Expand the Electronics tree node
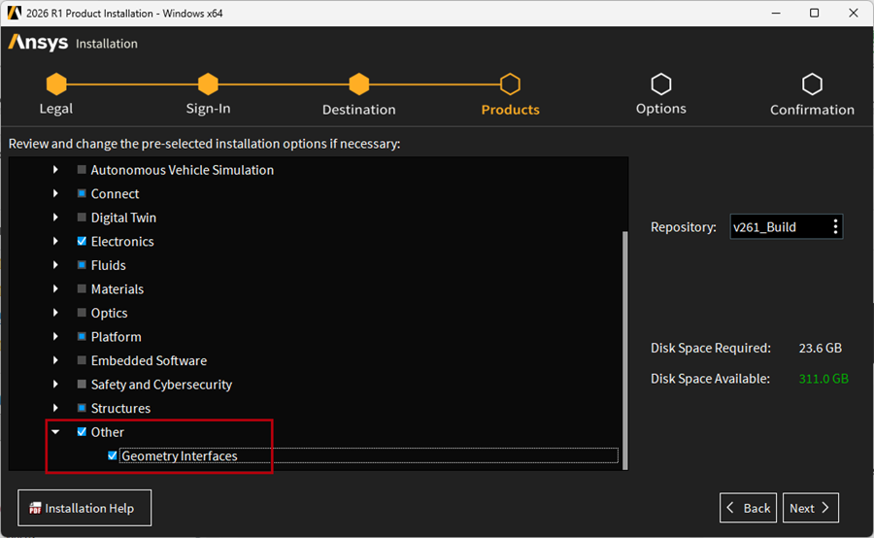874x538 pixels. [x=55, y=241]
